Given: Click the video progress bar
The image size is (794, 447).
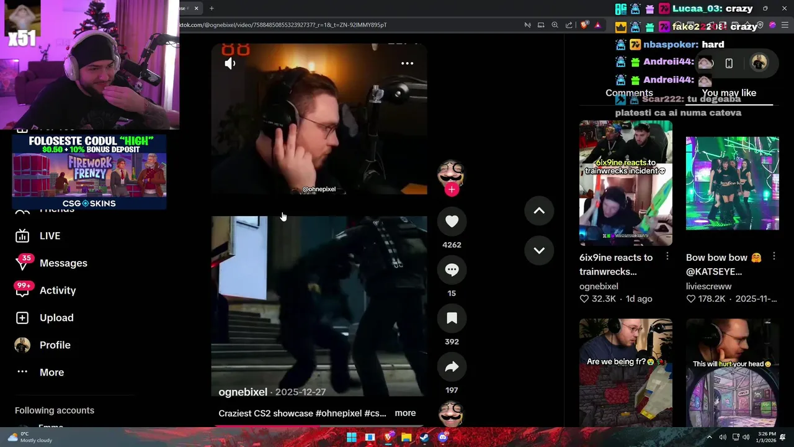Looking at the screenshot, I should 319,427.
